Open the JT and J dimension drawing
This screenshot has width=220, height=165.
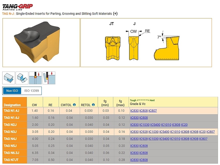[146, 43]
